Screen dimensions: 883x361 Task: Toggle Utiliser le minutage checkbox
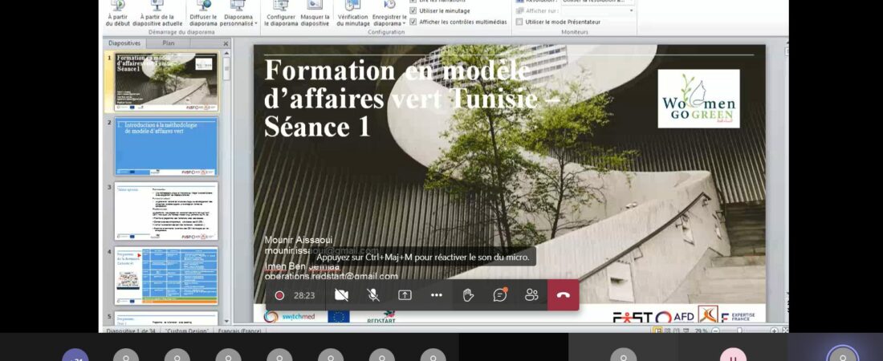click(413, 10)
